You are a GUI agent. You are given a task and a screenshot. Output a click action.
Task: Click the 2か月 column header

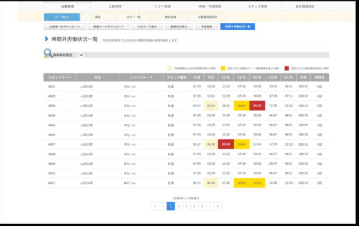click(226, 77)
